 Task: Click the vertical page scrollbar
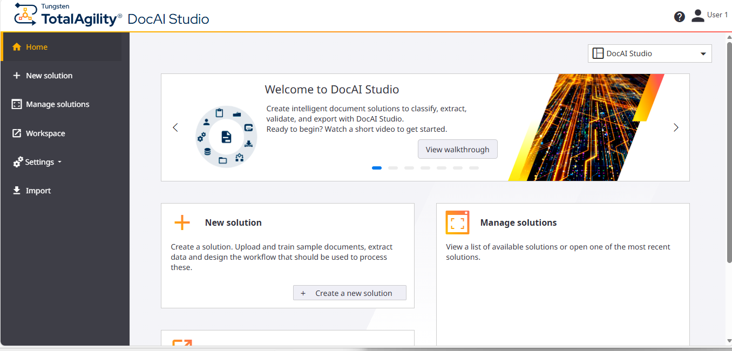pos(728,162)
